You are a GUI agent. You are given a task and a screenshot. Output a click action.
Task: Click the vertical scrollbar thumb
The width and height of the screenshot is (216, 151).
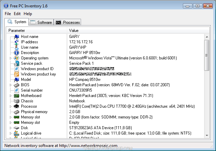tap(207, 55)
